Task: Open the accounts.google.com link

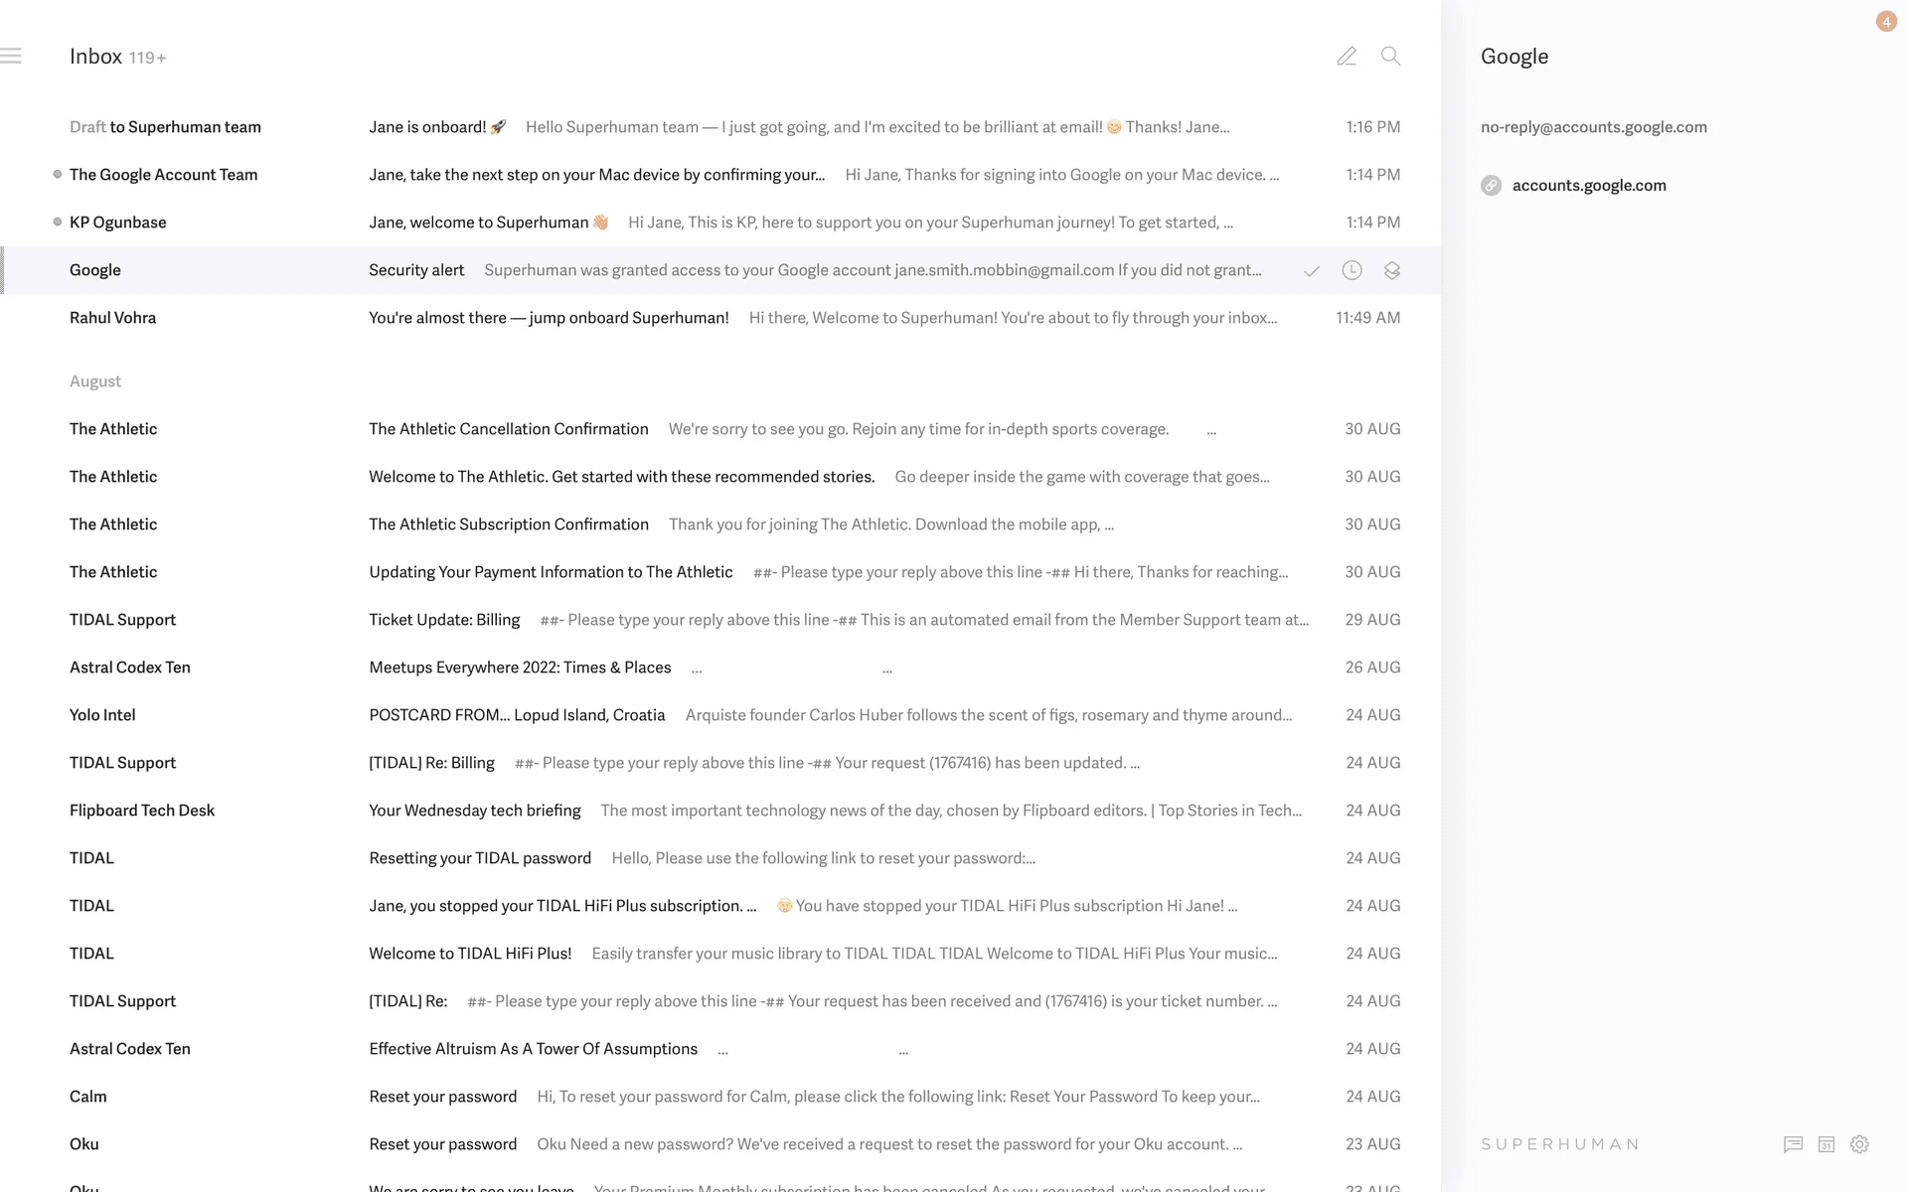Action: (x=1588, y=186)
